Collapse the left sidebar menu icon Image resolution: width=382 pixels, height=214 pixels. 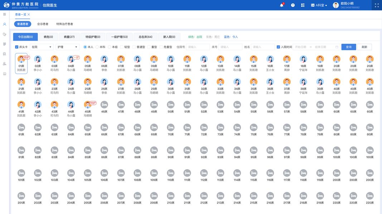[x=5, y=14]
